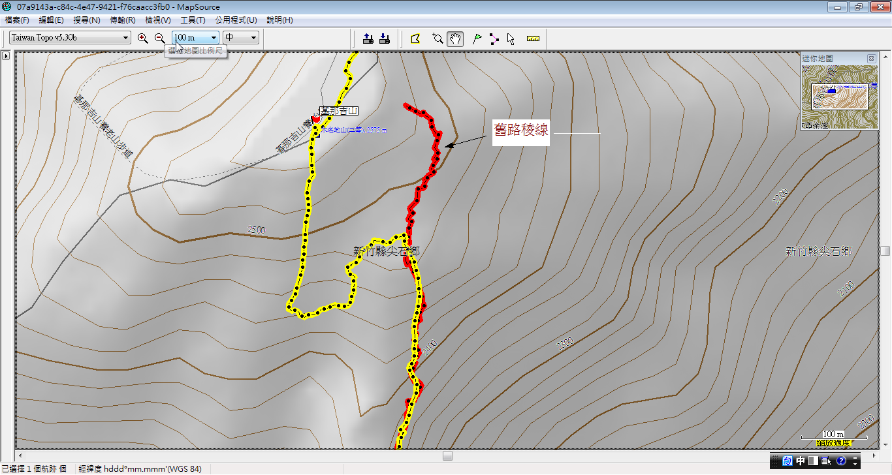
Task: Click the IME tool menu icon
Action: (x=826, y=461)
